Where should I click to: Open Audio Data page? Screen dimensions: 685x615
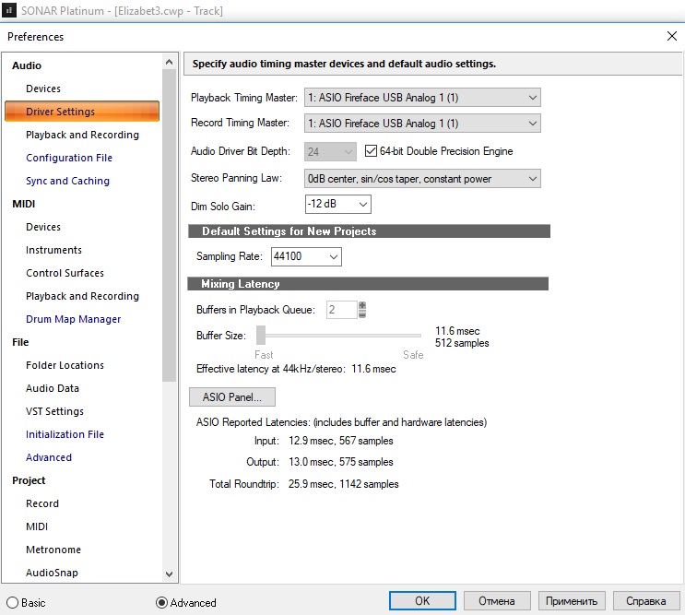point(53,388)
